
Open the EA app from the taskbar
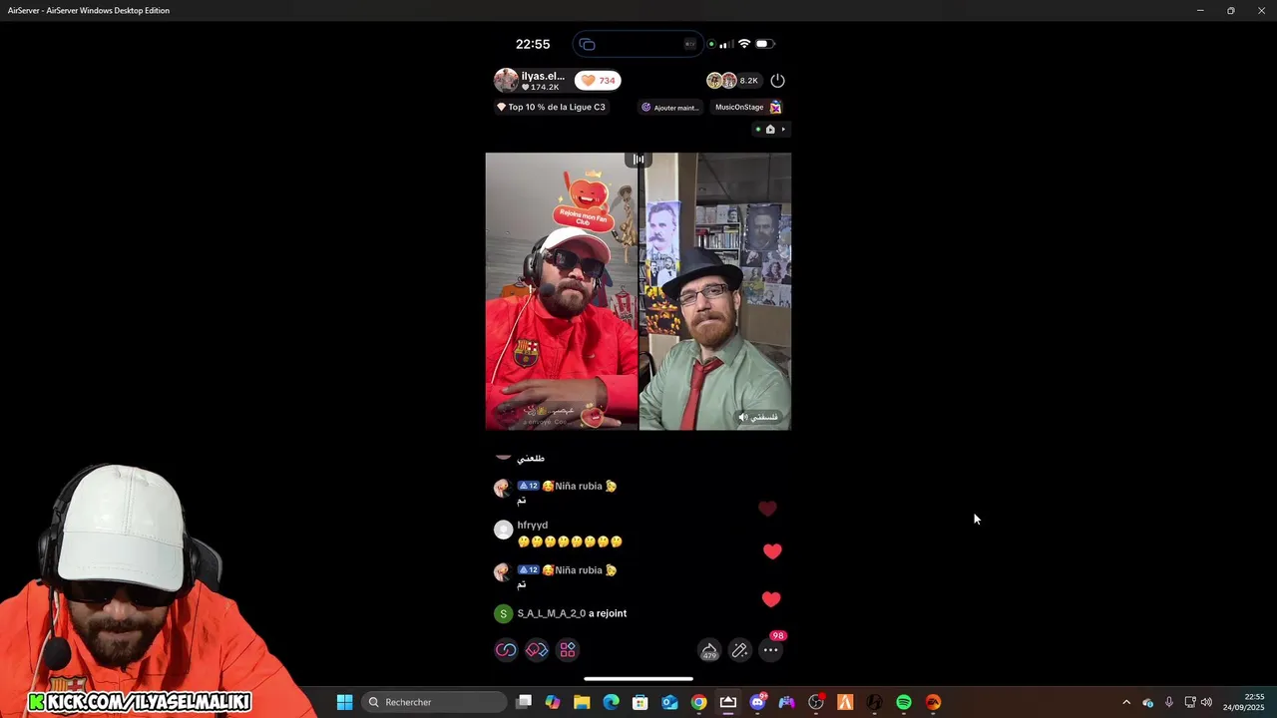click(x=933, y=702)
